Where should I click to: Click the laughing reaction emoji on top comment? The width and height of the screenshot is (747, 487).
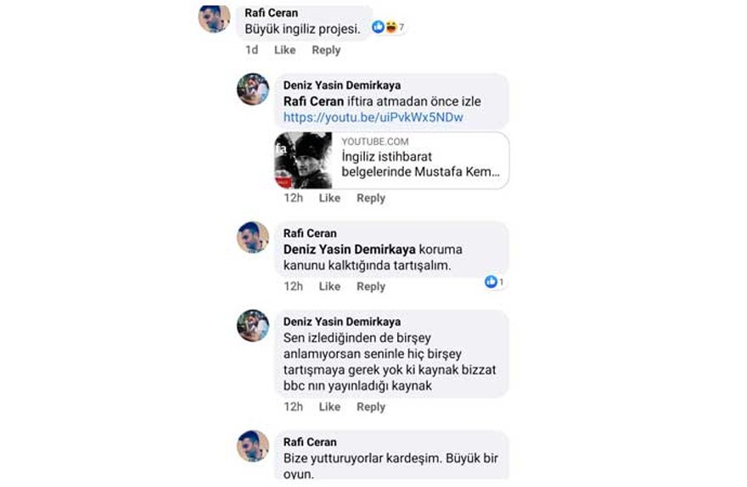390,26
